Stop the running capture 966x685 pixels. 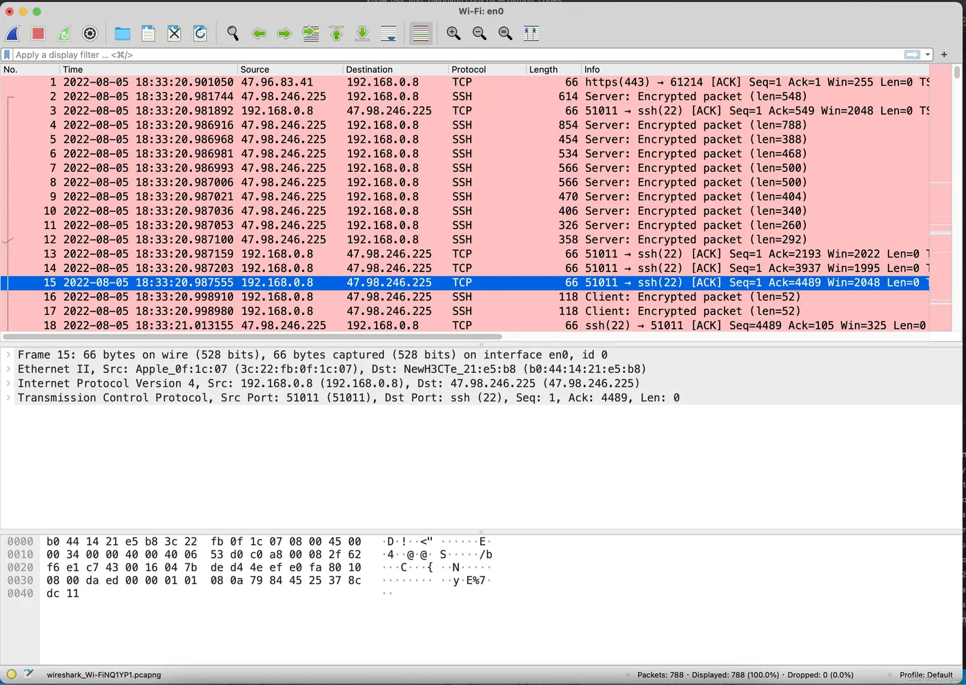click(38, 33)
